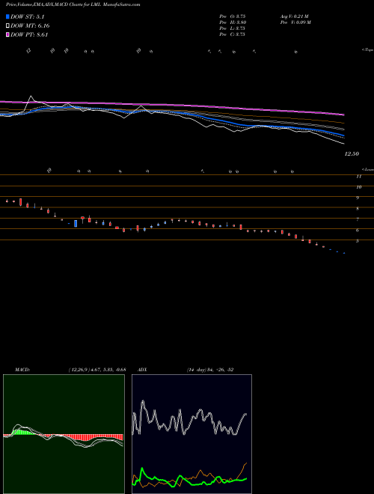Click the Pre H: 3.80 high value
374x494 pixels.
coord(233,22)
